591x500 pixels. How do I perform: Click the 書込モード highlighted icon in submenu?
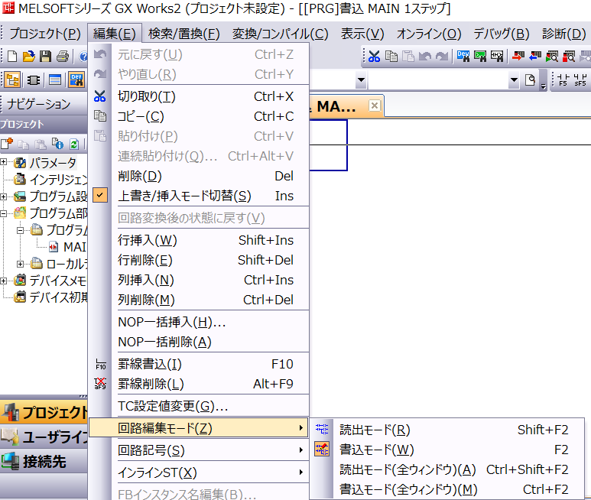point(322,449)
